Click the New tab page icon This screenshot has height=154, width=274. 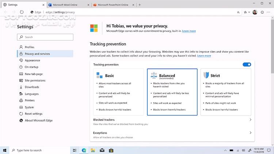pos(21,74)
